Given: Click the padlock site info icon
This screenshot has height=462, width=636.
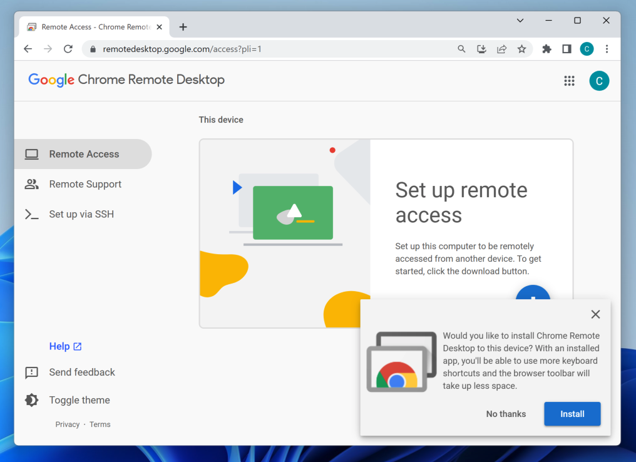Looking at the screenshot, I should [93, 49].
